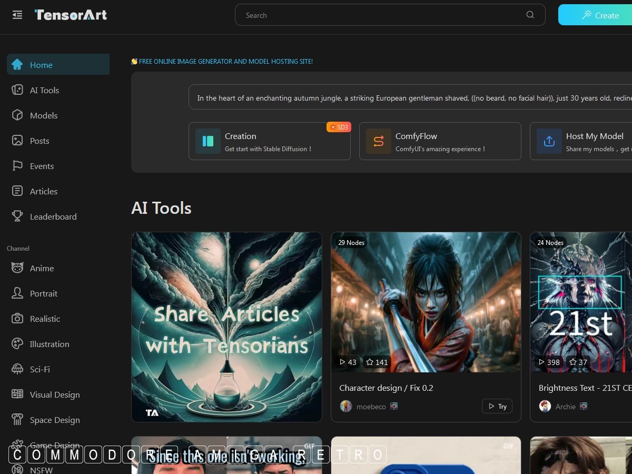Go to the Home menu item
Screen dimensions: 632x474
(58, 65)
